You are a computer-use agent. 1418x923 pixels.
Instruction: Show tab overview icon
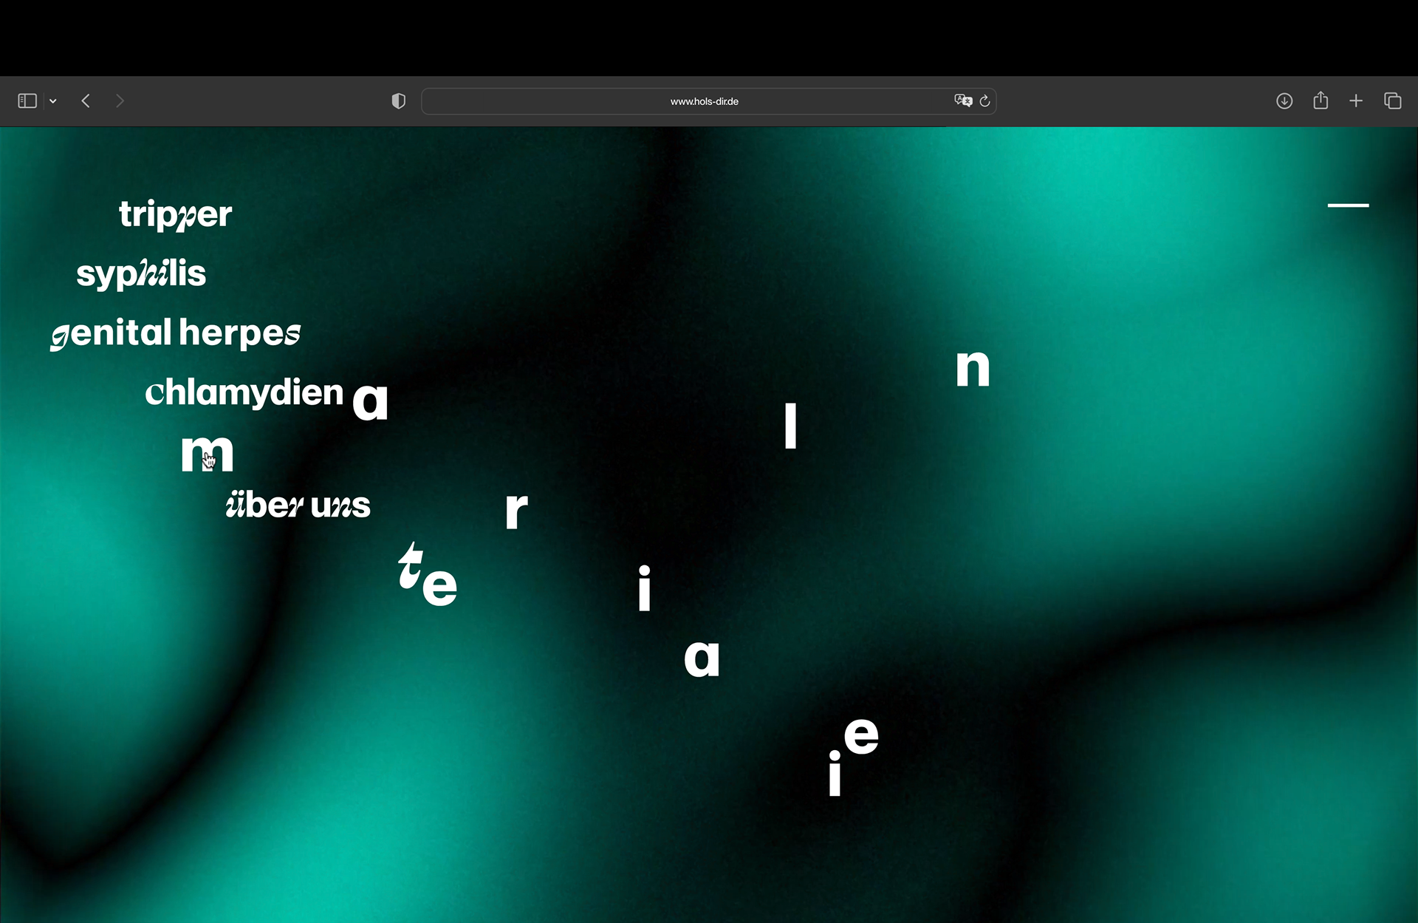[1392, 101]
